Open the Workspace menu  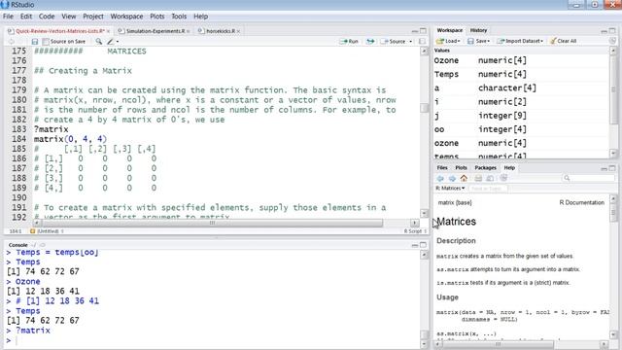click(126, 17)
